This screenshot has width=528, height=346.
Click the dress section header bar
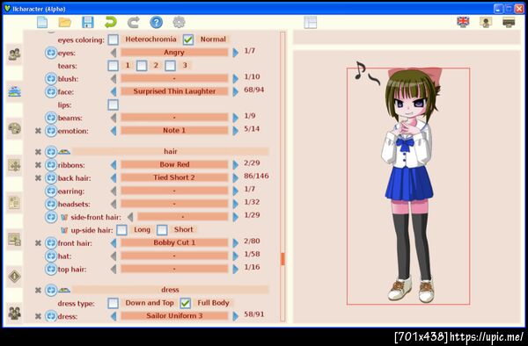(171, 290)
